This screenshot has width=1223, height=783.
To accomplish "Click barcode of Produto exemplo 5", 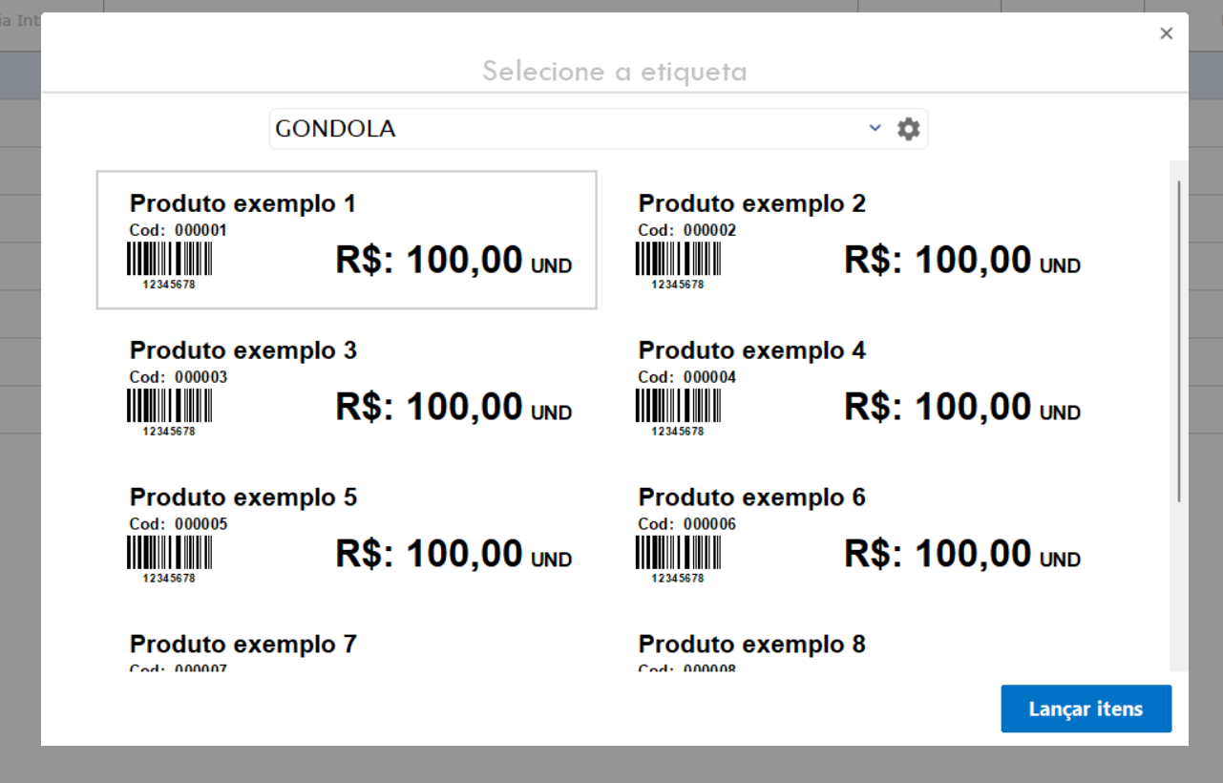I will coord(169,553).
